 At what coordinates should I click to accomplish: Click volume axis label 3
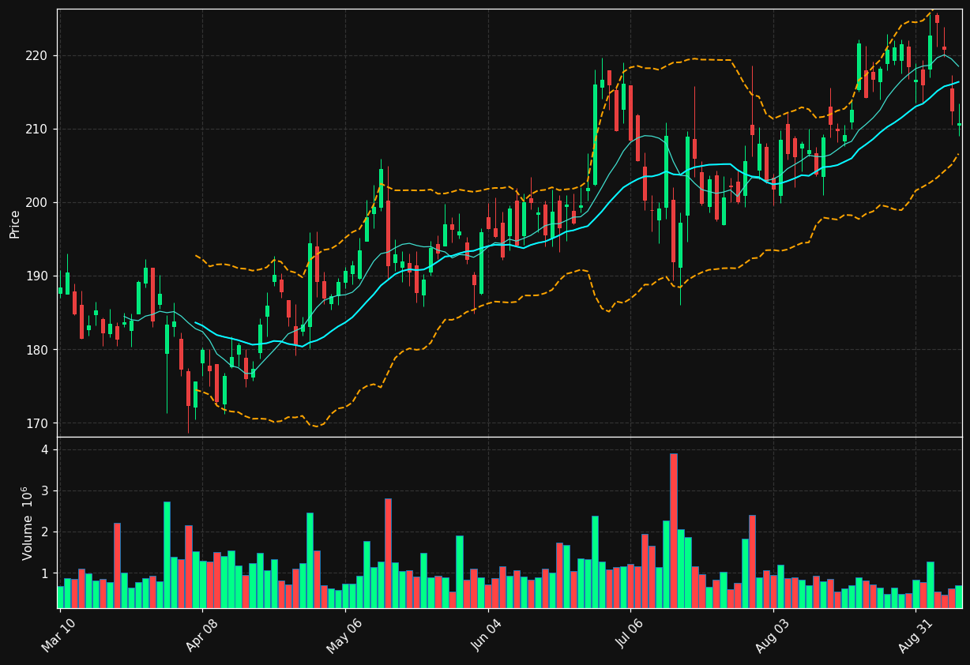(x=45, y=490)
